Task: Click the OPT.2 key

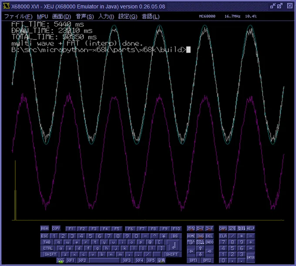Action: pos(207,260)
